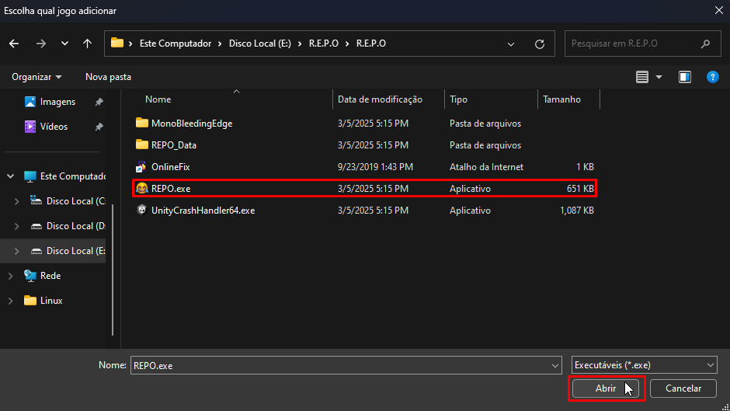This screenshot has width=730, height=411.
Task: Open the Executáveis file type dropdown
Action: 644,365
